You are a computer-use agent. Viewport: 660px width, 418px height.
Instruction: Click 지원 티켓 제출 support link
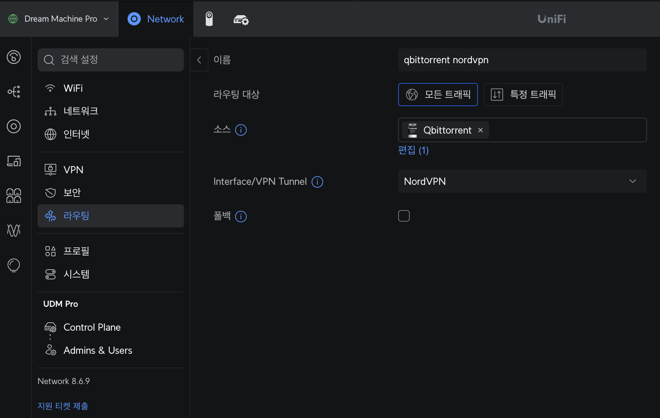pyautogui.click(x=63, y=406)
